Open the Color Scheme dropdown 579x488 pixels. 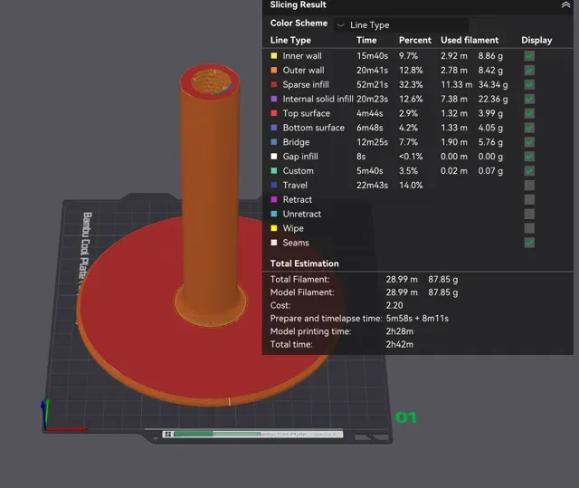pyautogui.click(x=401, y=25)
